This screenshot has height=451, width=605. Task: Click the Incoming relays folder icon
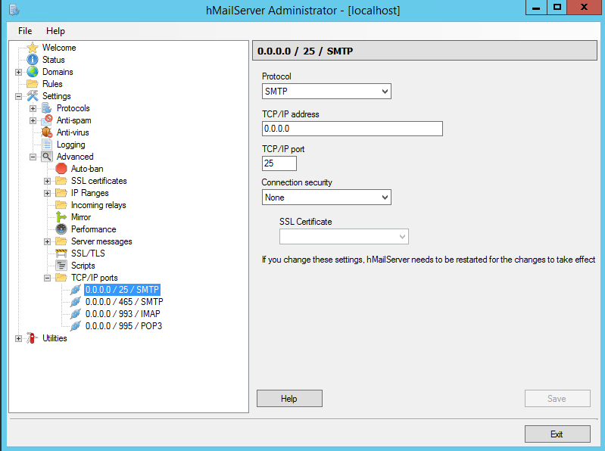(x=61, y=204)
